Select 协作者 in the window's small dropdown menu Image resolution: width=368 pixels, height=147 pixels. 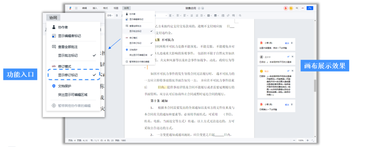point(138,14)
